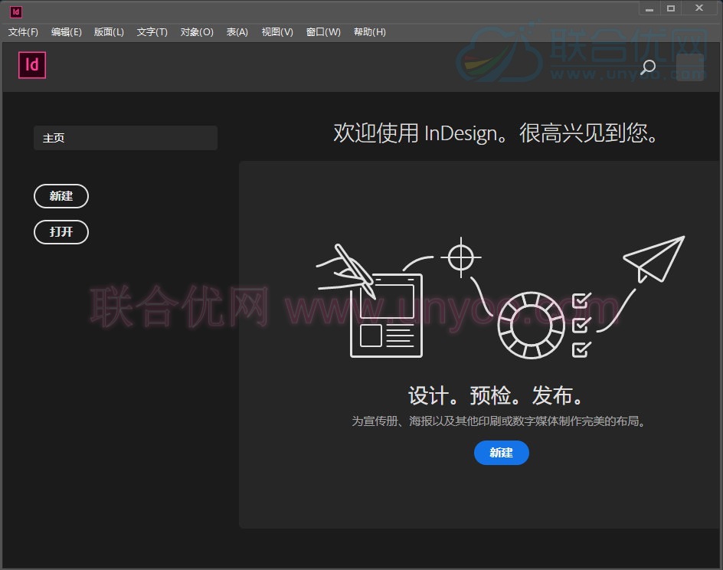Open the 表(A) menu
The width and height of the screenshot is (723, 570).
(x=237, y=32)
